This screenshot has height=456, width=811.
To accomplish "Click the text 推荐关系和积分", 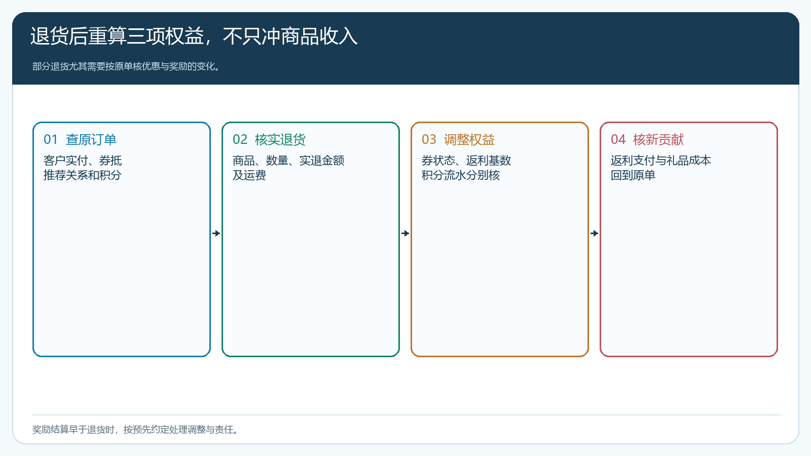I will point(83,175).
